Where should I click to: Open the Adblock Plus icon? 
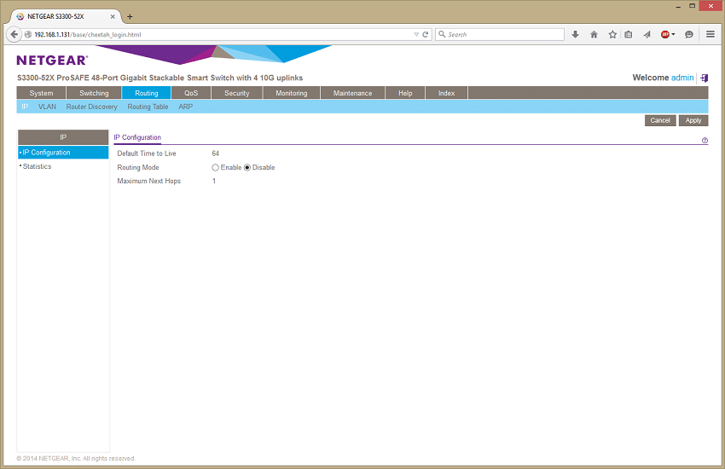[665, 34]
